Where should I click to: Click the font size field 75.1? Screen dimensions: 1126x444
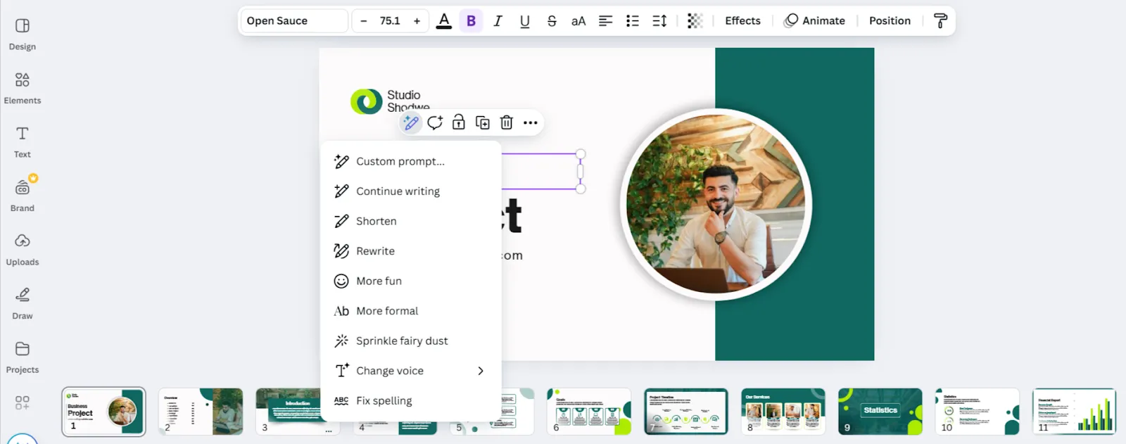(x=390, y=21)
